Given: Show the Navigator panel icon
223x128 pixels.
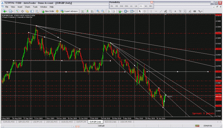Looking at the screenshot, I should pos(27,11).
